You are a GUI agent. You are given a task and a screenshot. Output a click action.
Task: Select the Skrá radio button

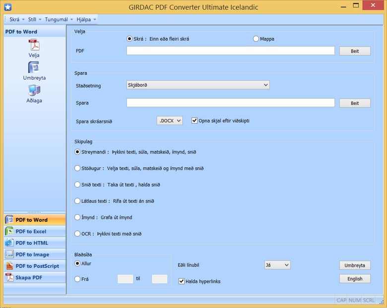129,39
